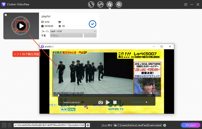The height and width of the screenshot is (129, 202).
Task: Click the URL input field with playlist.m3u8
Action: (x=49, y=125)
